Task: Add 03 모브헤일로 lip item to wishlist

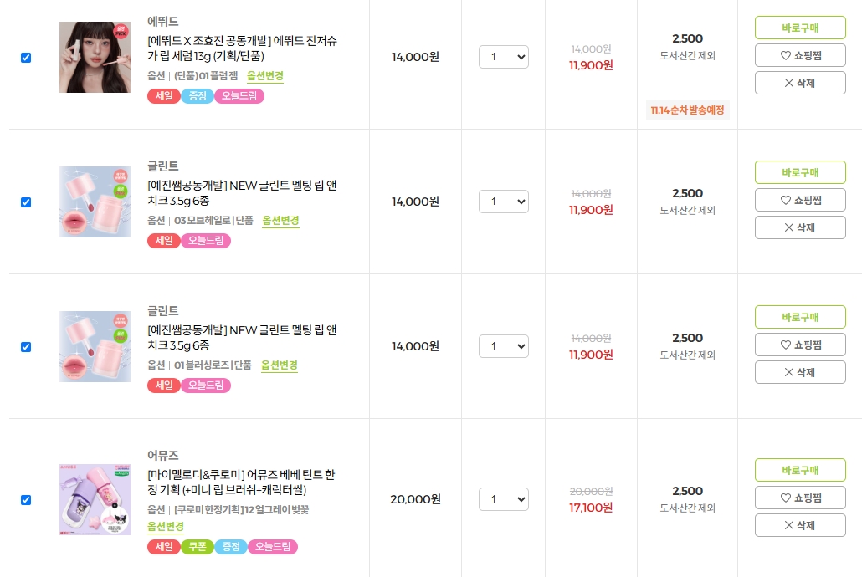Action: [x=800, y=200]
